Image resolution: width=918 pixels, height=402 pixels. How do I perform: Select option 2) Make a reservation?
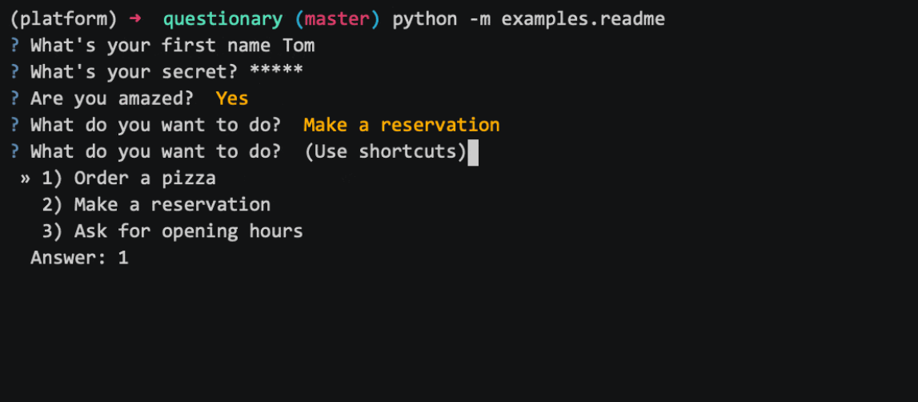click(156, 204)
